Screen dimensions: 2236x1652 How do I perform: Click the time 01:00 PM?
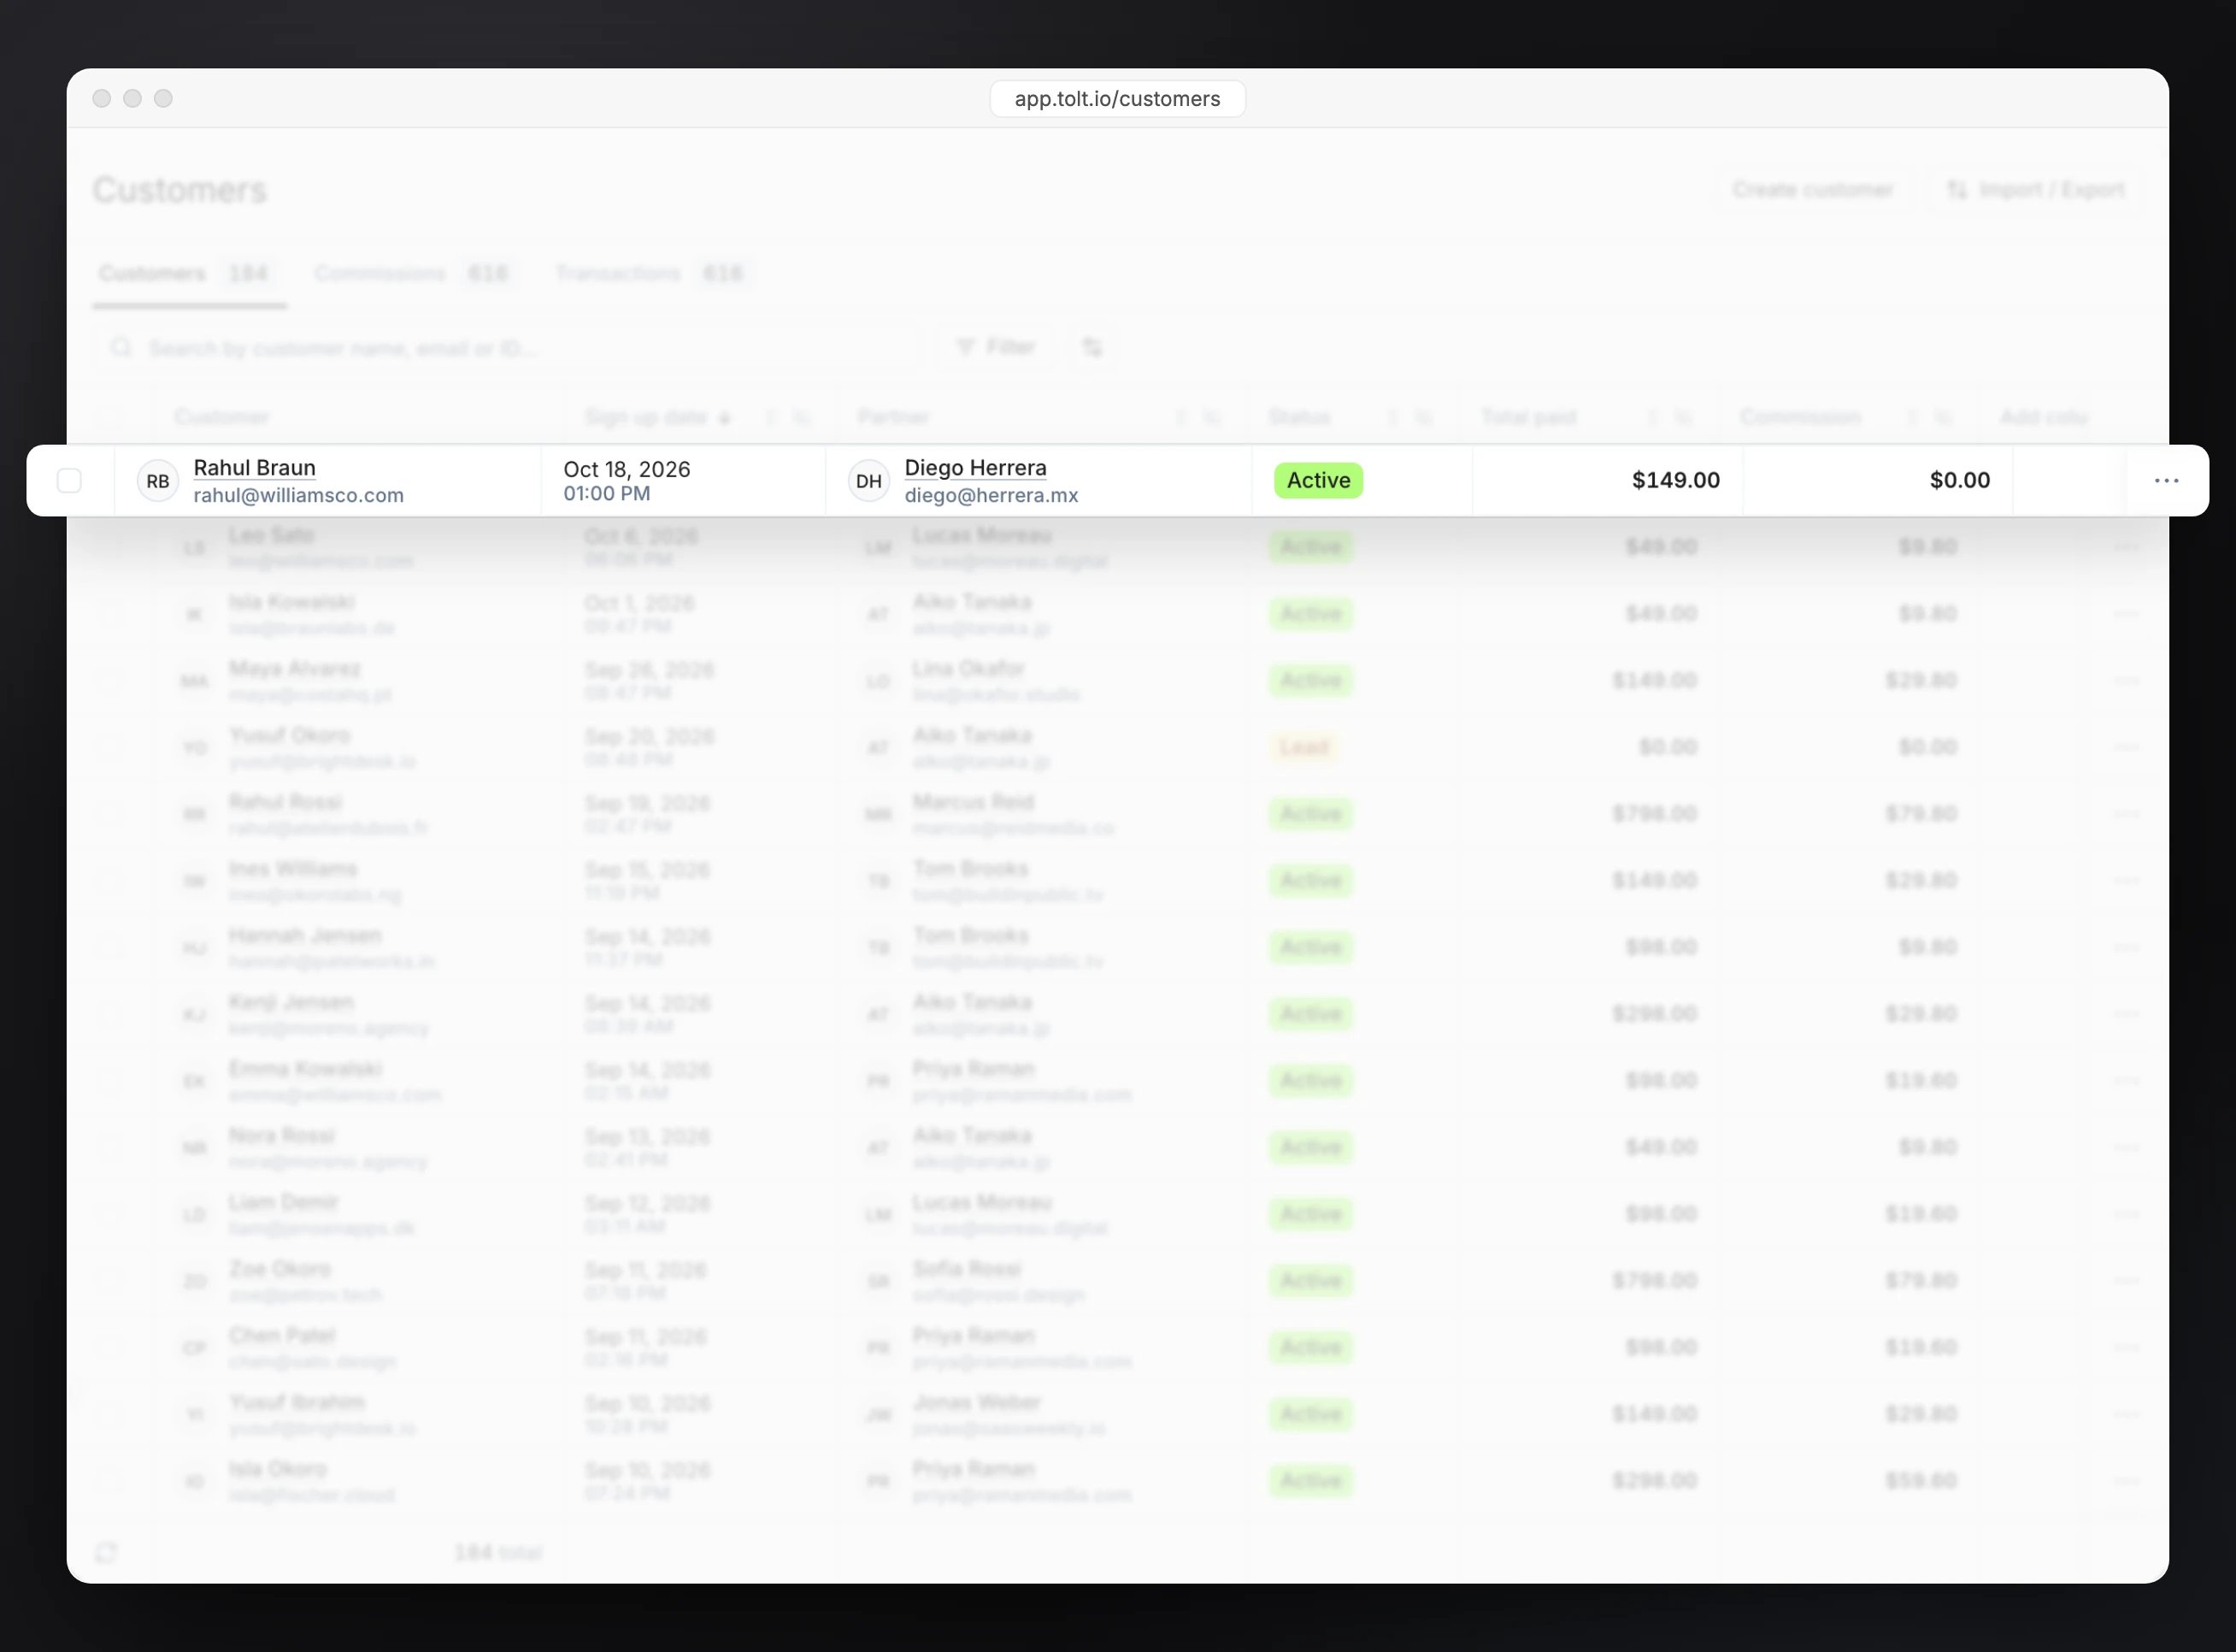(607, 494)
